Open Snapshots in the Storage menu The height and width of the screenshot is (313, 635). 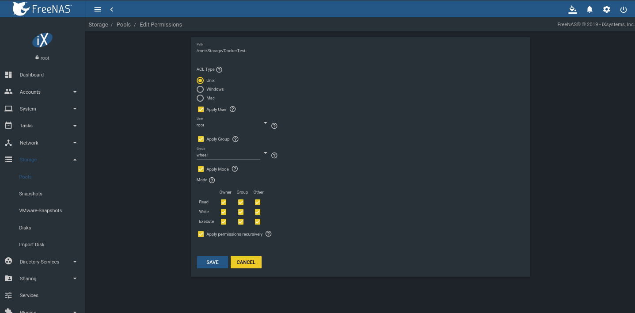[30, 194]
